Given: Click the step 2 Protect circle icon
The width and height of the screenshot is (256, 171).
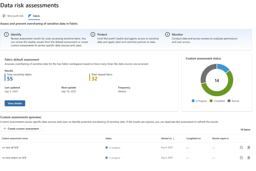Looking at the screenshot, I should [x=93, y=35].
